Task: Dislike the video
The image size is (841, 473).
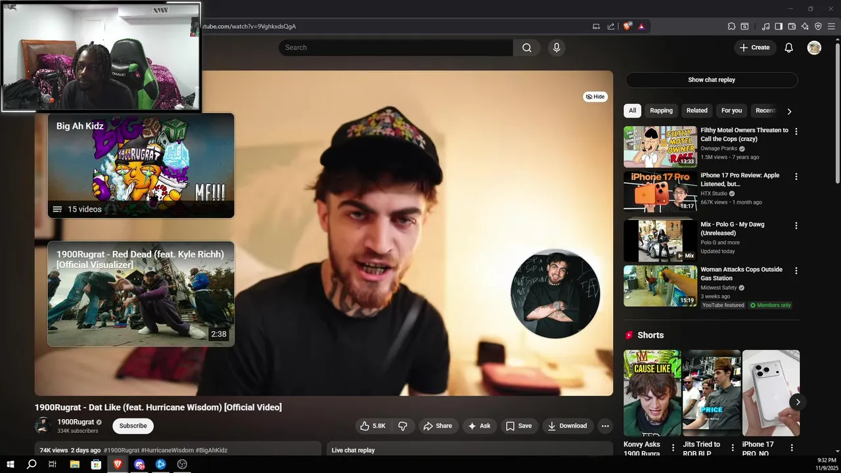Action: coord(403,426)
